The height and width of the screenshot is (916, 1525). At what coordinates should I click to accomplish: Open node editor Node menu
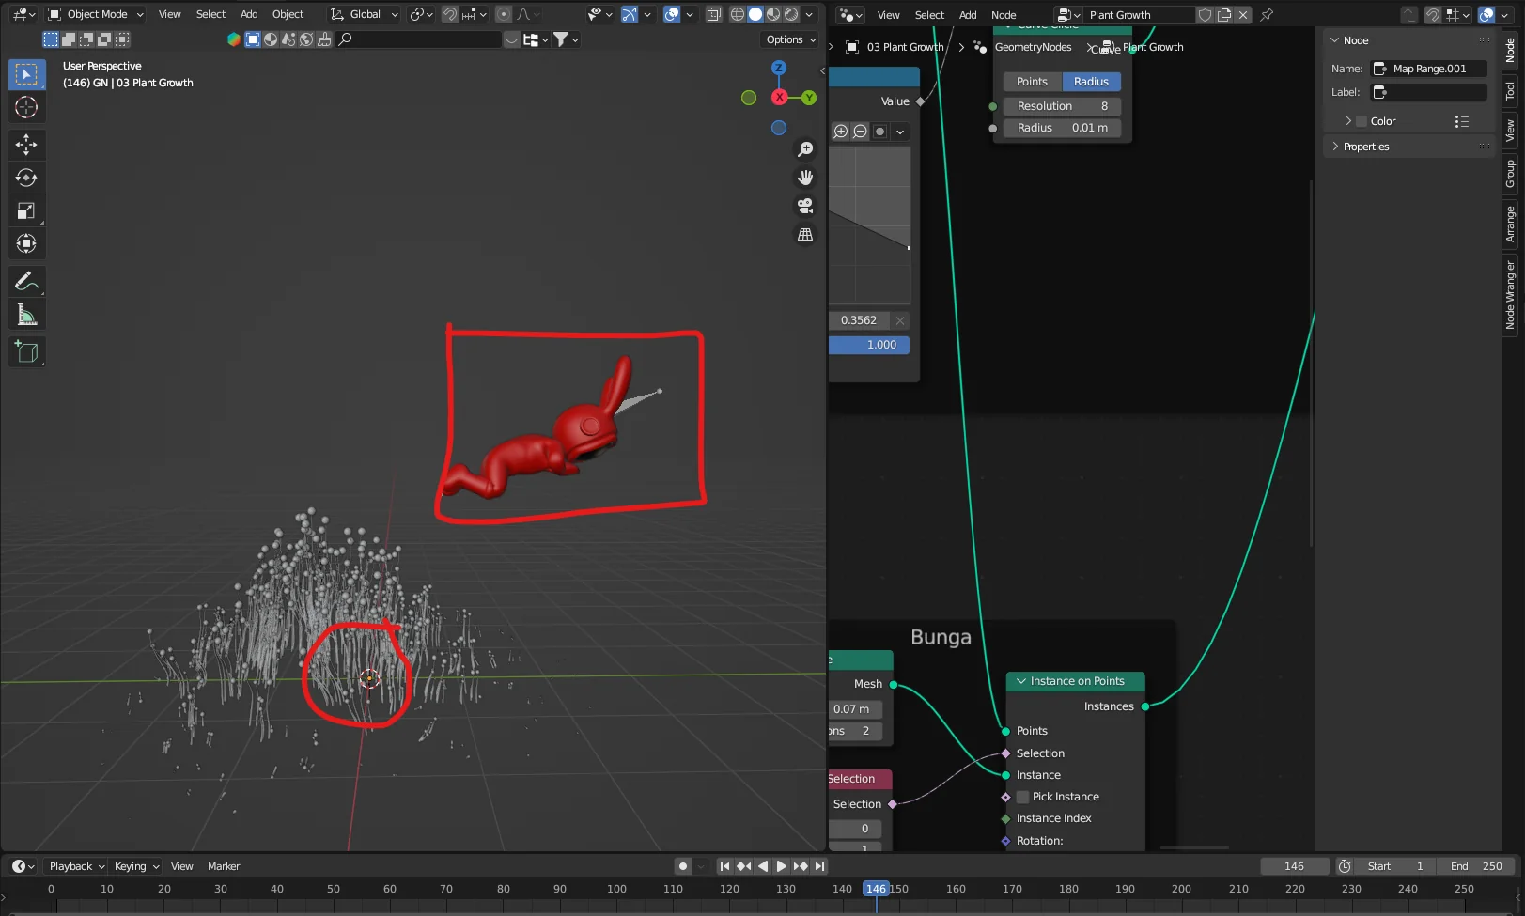coord(1004,15)
